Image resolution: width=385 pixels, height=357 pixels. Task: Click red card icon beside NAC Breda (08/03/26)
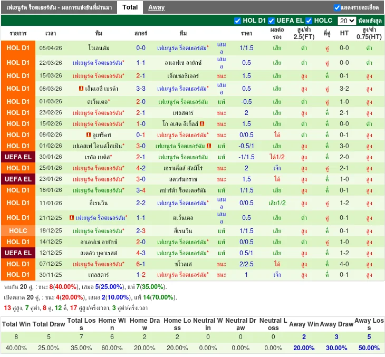click(x=81, y=89)
